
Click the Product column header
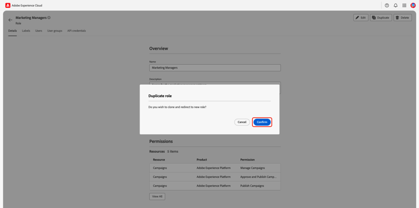click(x=202, y=159)
